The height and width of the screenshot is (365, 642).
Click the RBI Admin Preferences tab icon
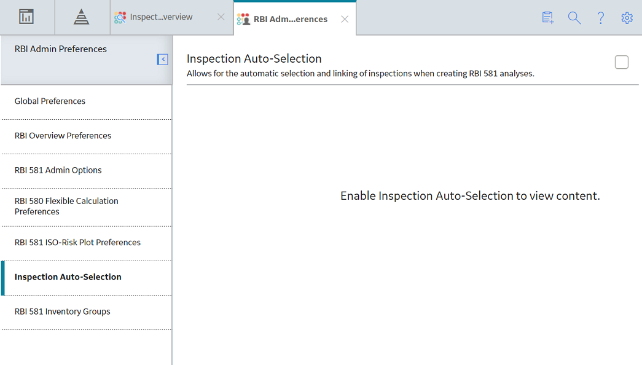coord(243,19)
